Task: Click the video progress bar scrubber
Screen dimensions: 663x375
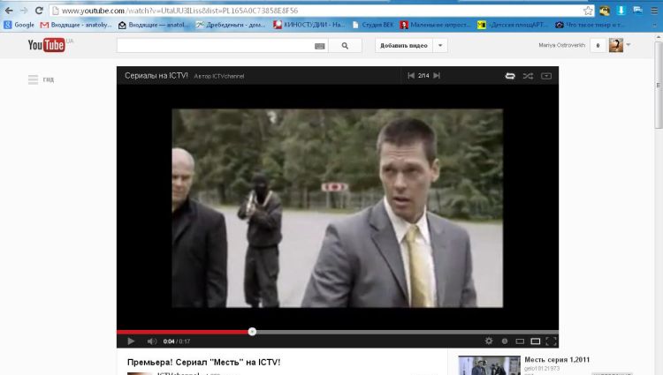Action: tap(252, 332)
